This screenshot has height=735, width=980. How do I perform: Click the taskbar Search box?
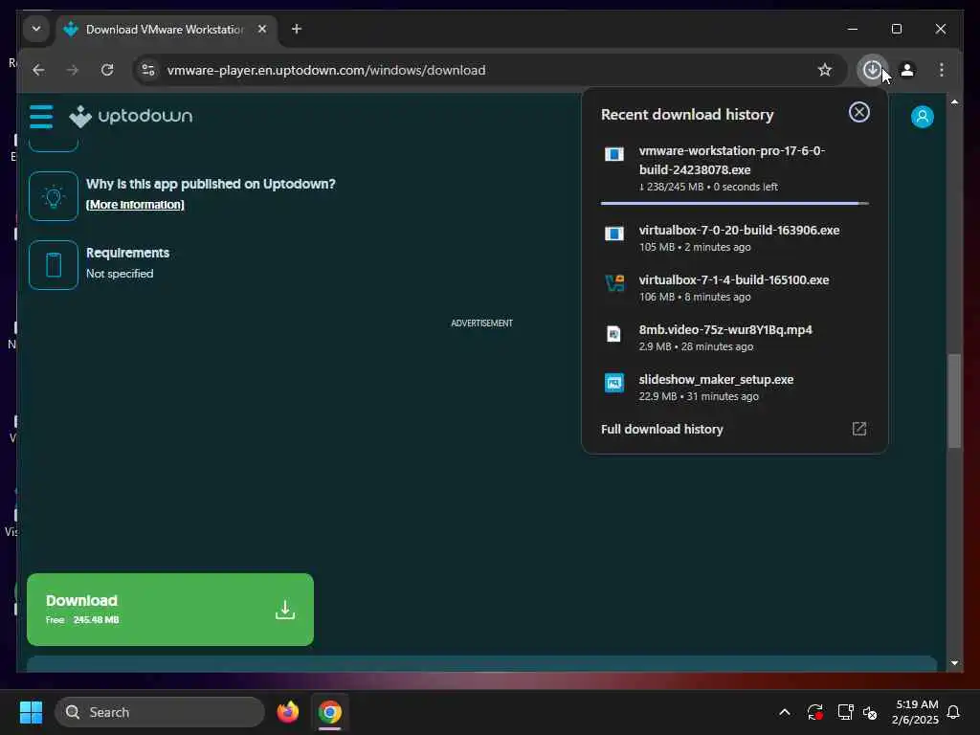tap(160, 712)
